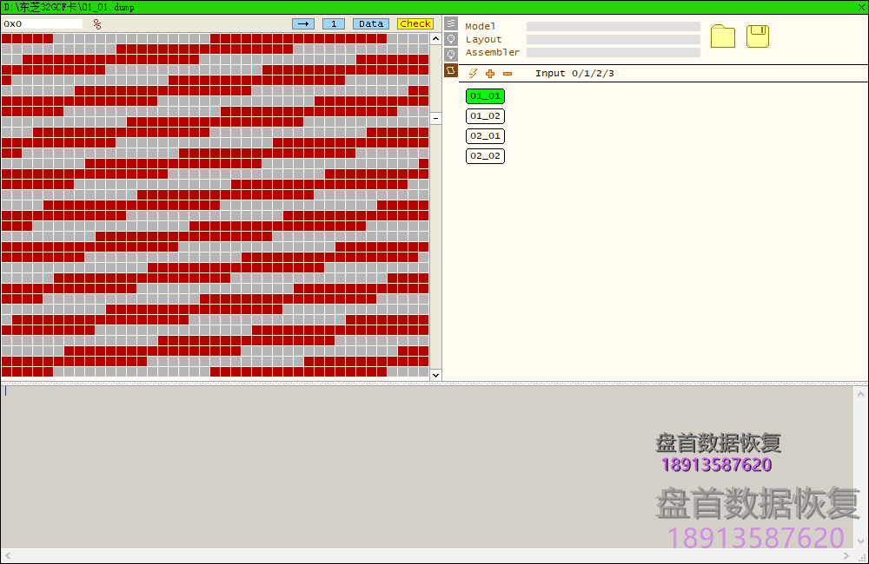This screenshot has width=869, height=564.
Task: Click the yellow Check button
Action: coord(415,23)
